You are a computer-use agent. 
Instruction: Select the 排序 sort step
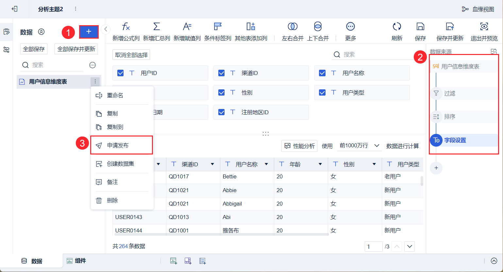[x=464, y=117]
